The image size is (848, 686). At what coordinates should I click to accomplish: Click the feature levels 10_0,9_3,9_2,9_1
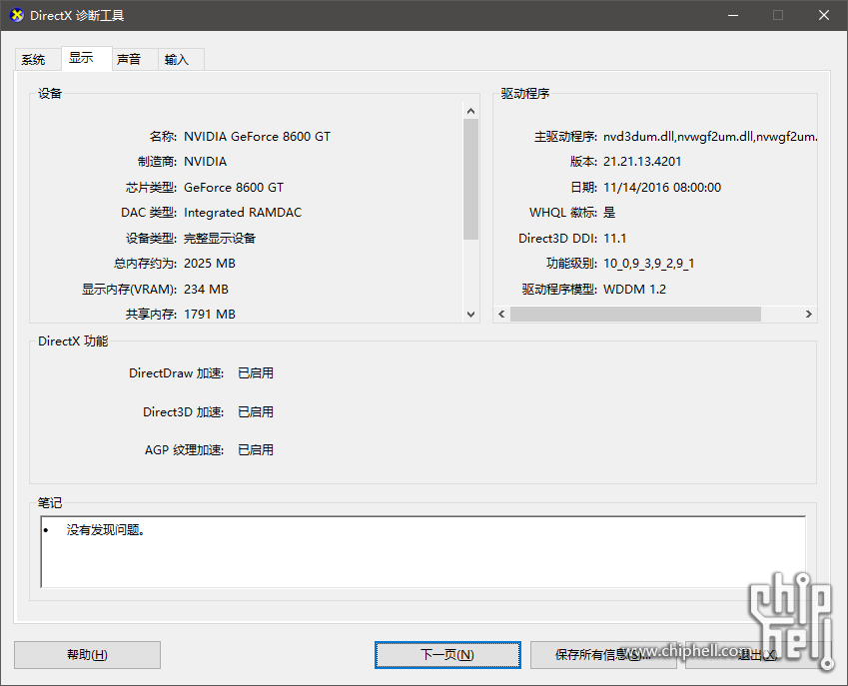point(649,264)
